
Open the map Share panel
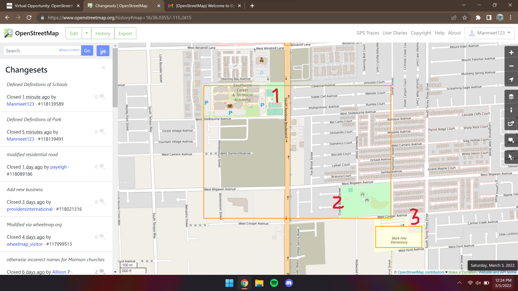point(511,123)
